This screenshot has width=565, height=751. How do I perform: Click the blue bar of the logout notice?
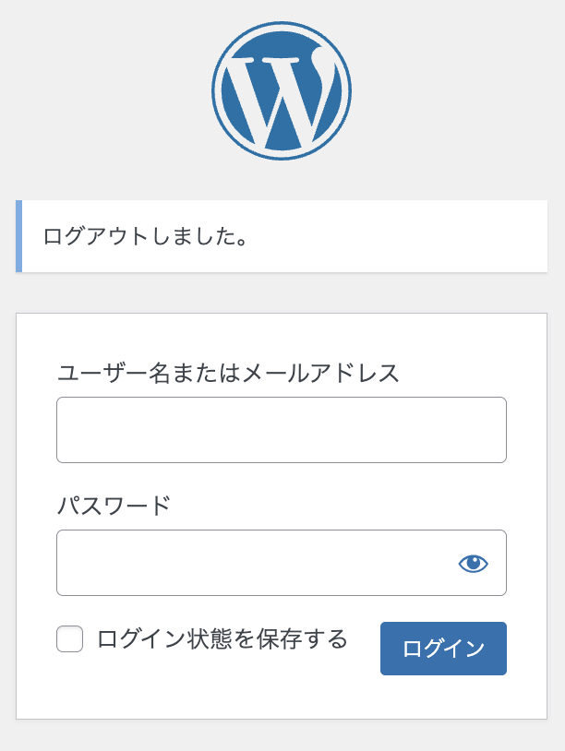point(18,236)
